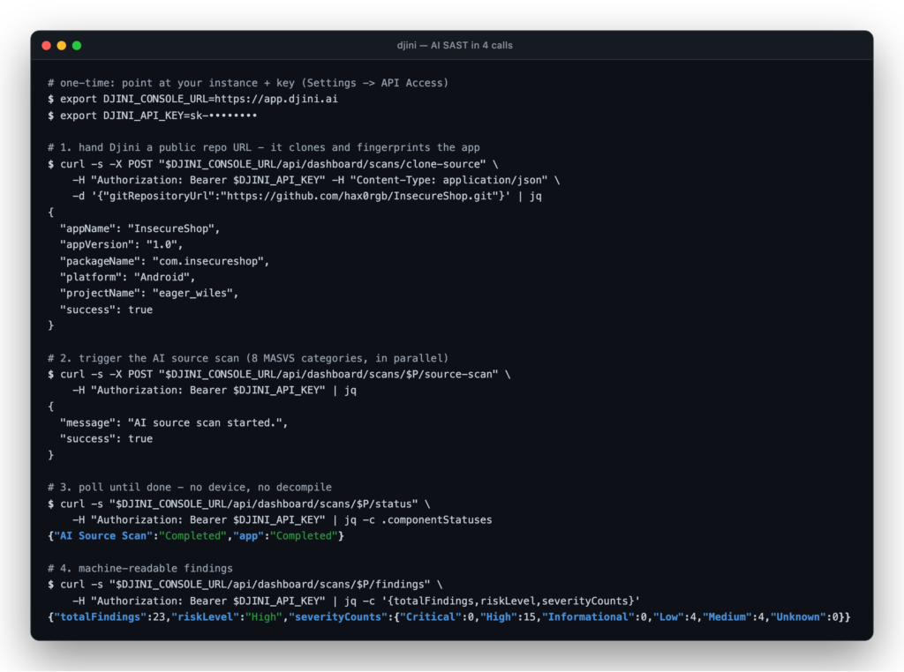904x672 pixels.
Task: Click the window title 'djini — AI SAST in 4 calls'
Action: (x=455, y=46)
